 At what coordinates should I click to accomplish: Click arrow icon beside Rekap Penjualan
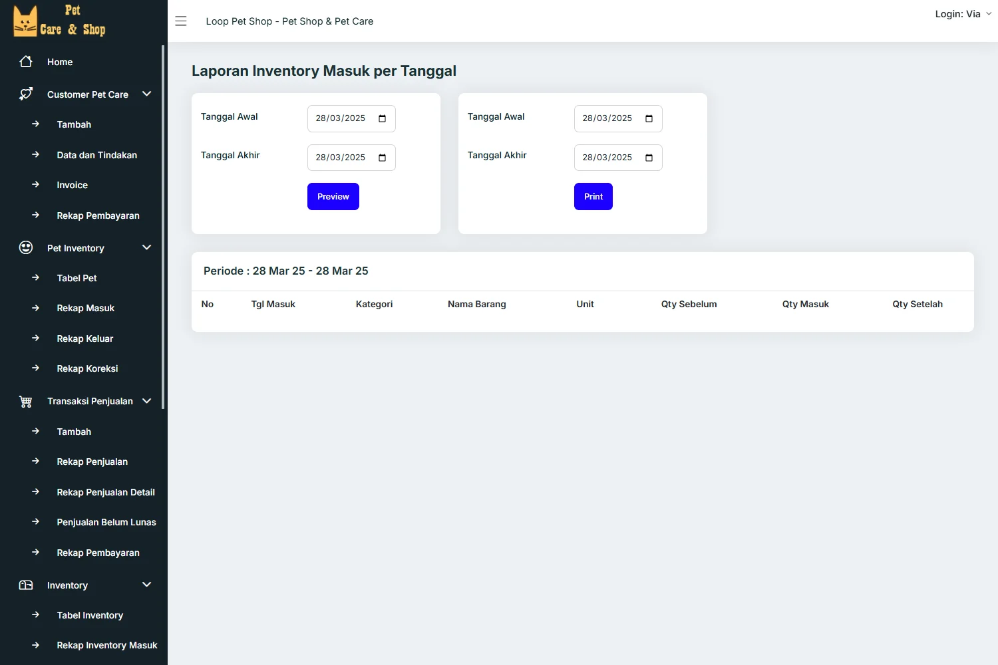click(x=36, y=461)
